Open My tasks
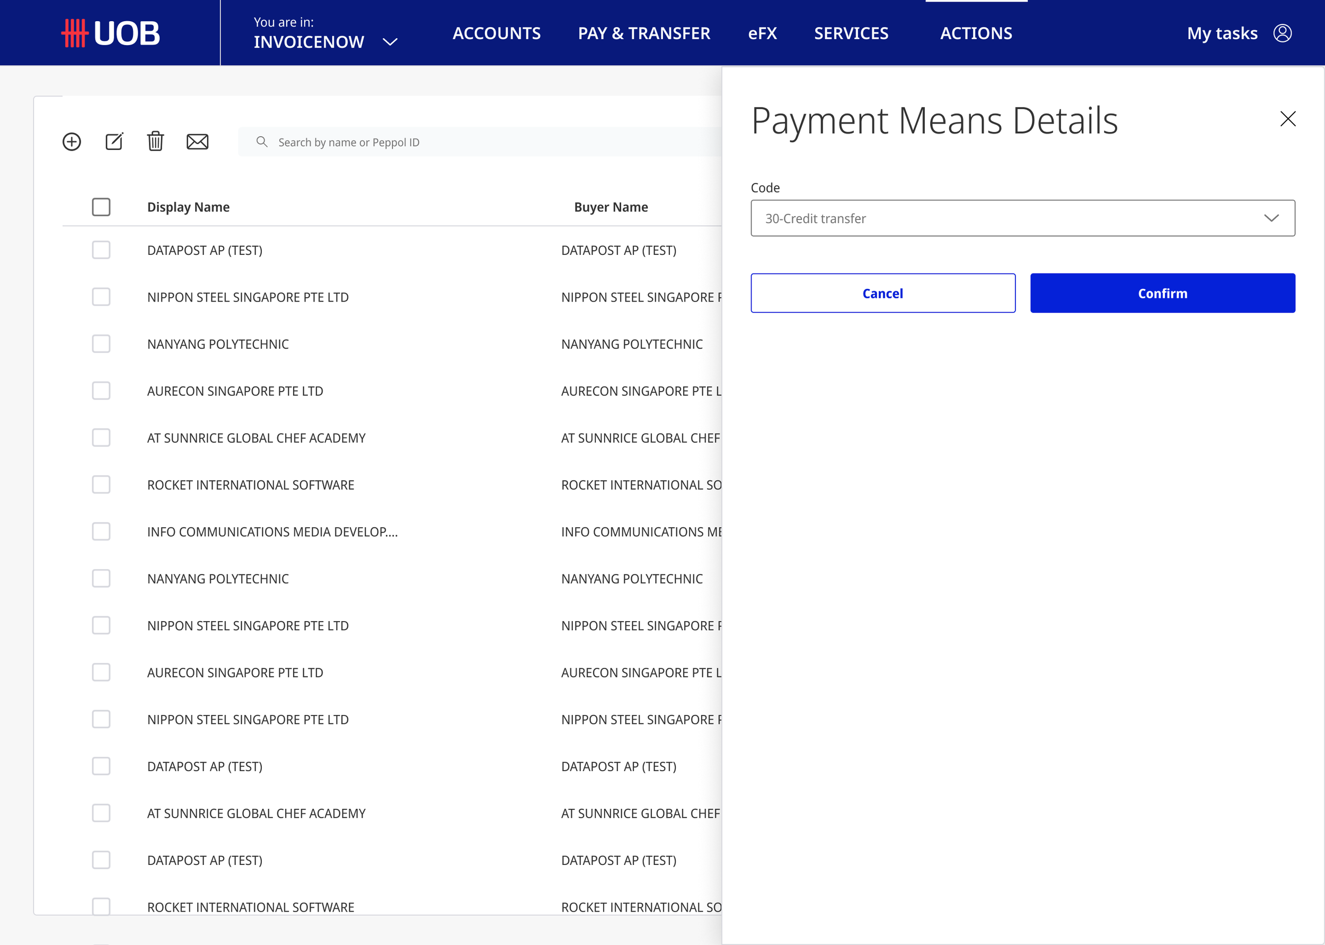Image resolution: width=1325 pixels, height=945 pixels. tap(1222, 33)
